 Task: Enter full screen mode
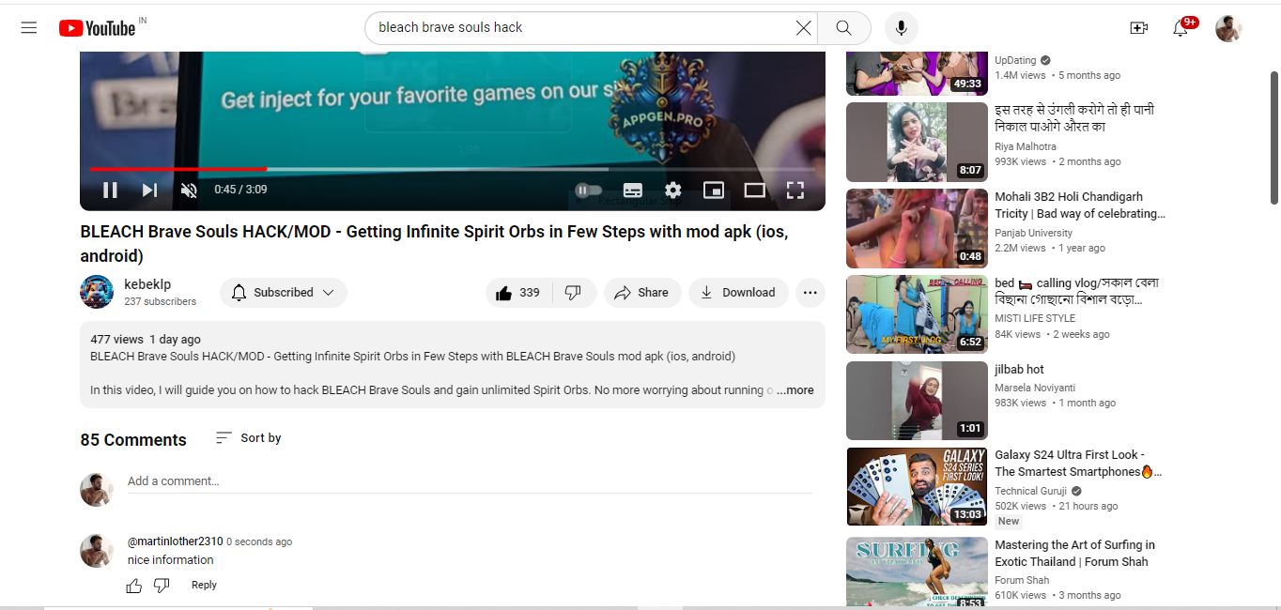pyautogui.click(x=795, y=191)
